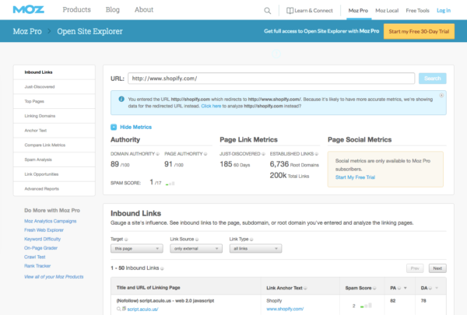The image size is (467, 315).
Task: Open Fresh Web Explorer link
Action: 44,230
